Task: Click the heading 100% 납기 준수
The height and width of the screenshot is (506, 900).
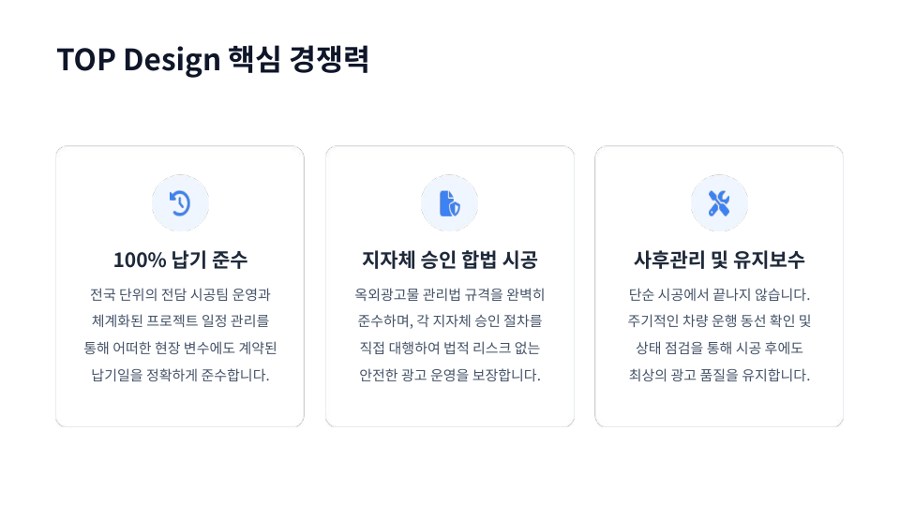Action: point(180,260)
